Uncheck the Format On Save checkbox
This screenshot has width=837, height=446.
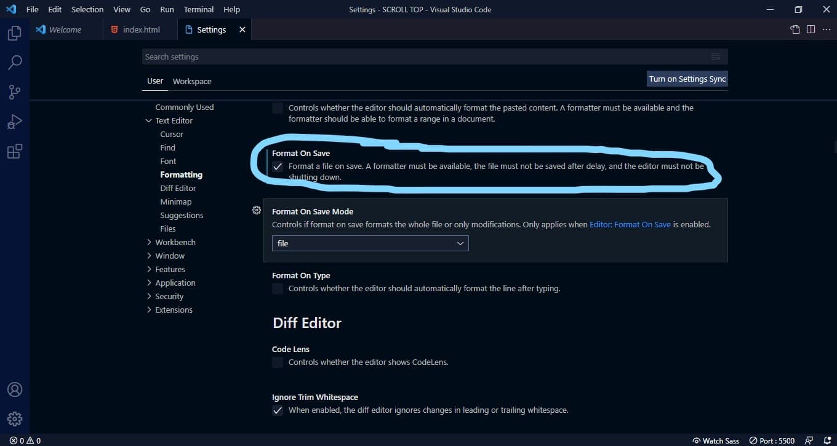pyautogui.click(x=277, y=166)
